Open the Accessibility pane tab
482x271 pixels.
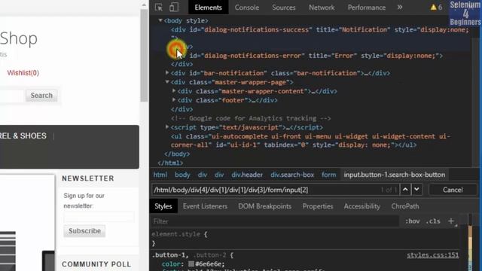point(361,206)
